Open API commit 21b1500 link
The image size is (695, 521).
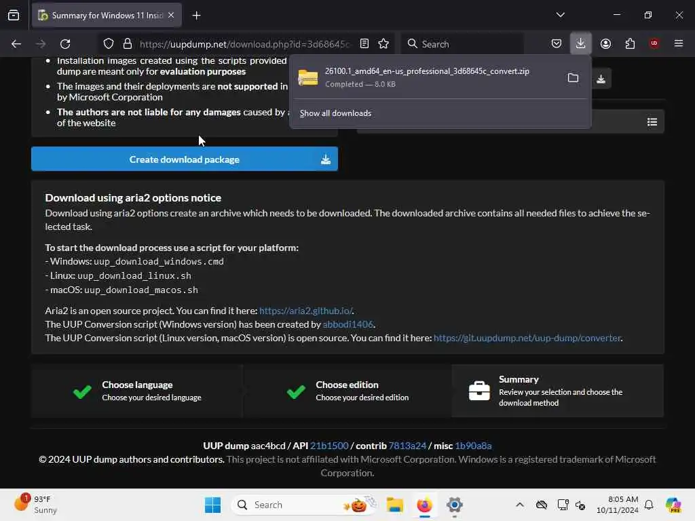click(x=329, y=446)
